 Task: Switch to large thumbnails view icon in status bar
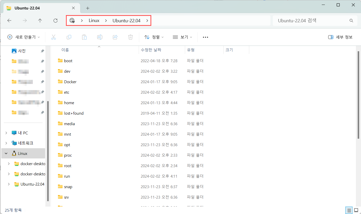(x=356, y=210)
